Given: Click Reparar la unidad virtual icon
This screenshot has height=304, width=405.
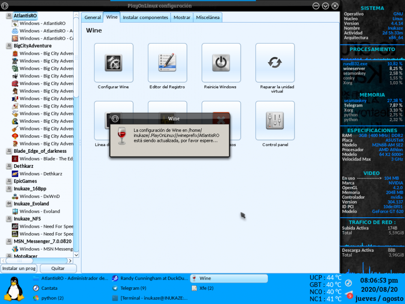Looking at the screenshot, I should [275, 63].
